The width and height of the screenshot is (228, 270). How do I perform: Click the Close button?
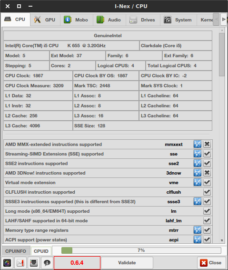click(211, 263)
